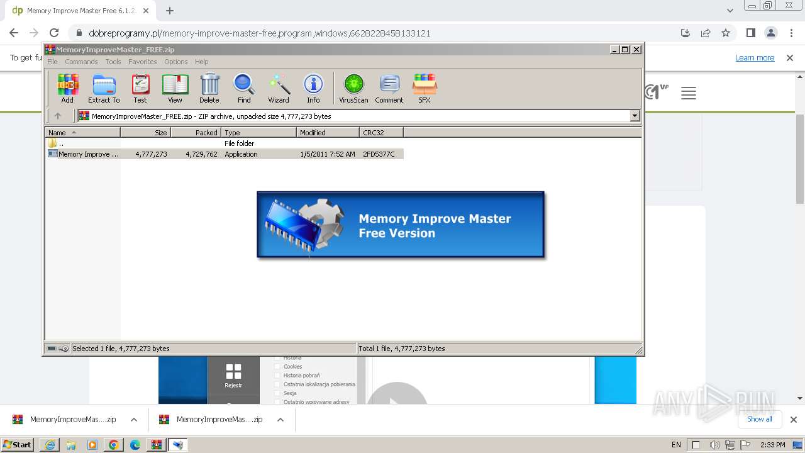Open Chrome from the taskbar
Image resolution: width=805 pixels, height=453 pixels.
click(114, 445)
